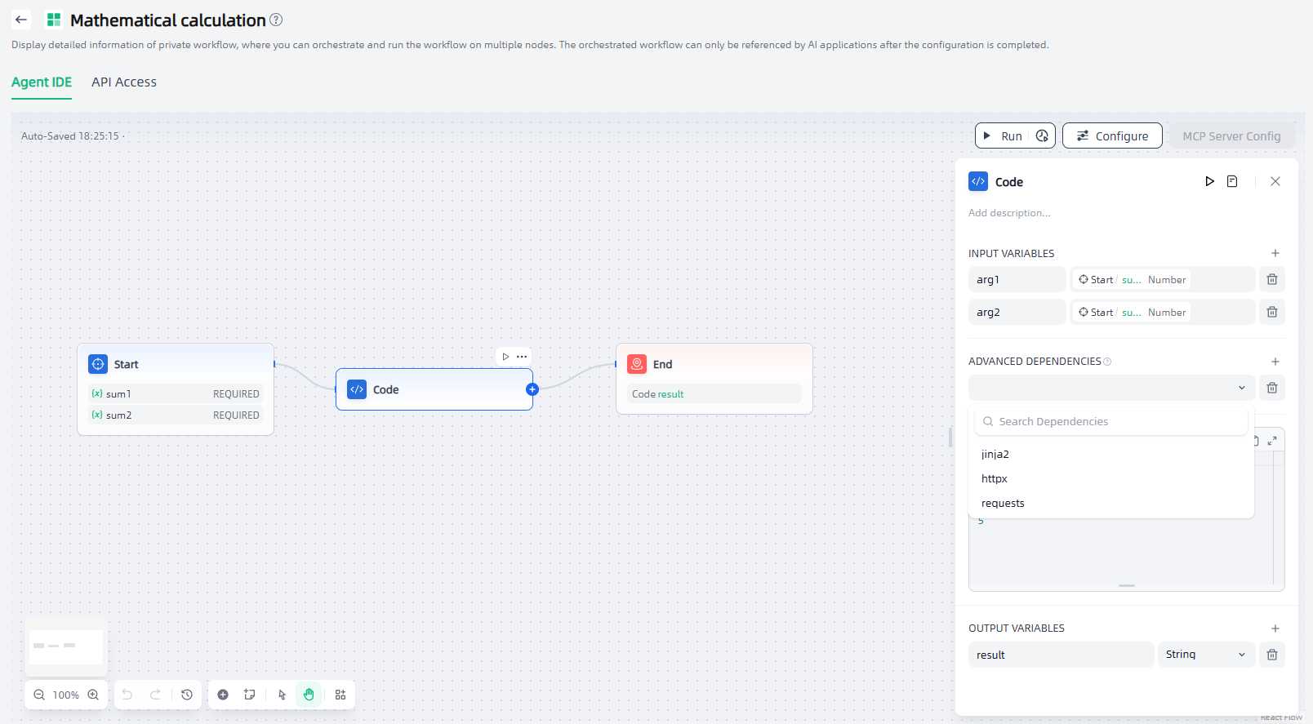
Task: Zoom out the workflow canvas
Action: [39, 695]
